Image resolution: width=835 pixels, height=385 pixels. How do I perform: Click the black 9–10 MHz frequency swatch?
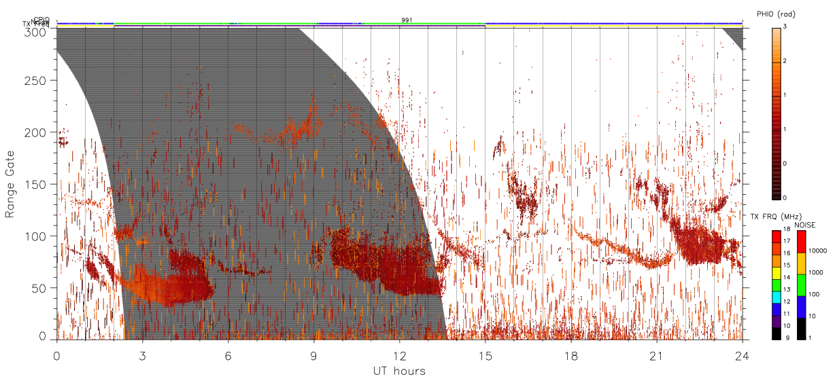(776, 333)
